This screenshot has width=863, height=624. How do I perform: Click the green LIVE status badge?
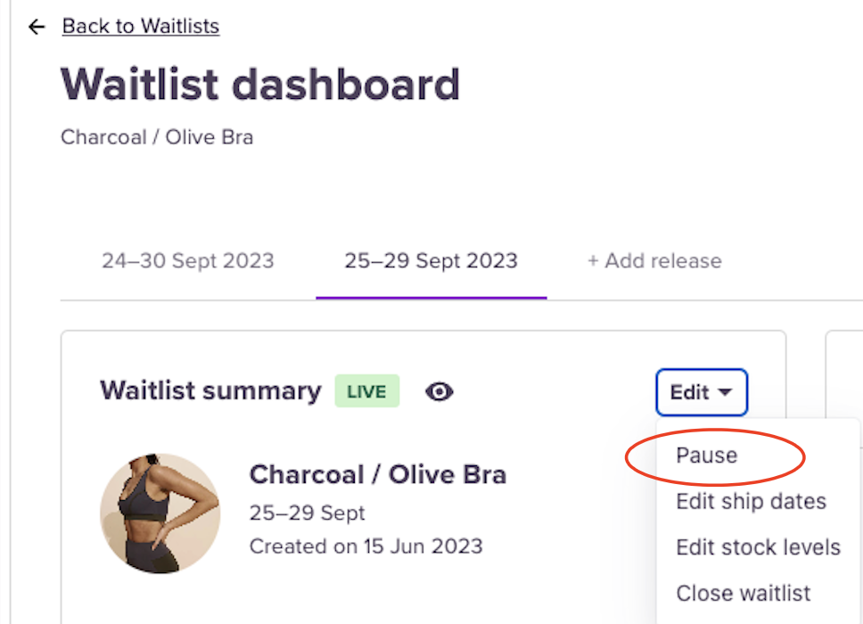click(x=367, y=391)
